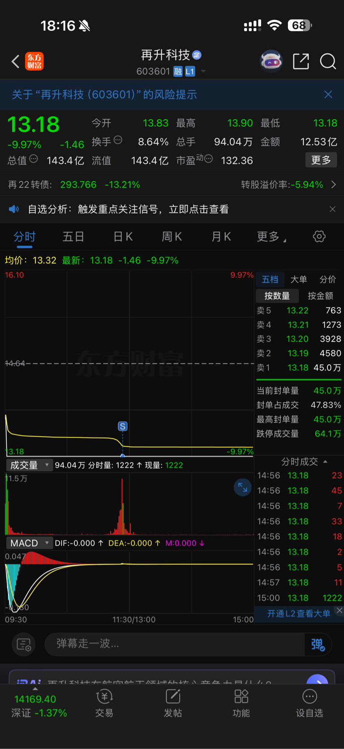Tap the 换手 info circle icon
Screen dimensions: 344x749
118,140
